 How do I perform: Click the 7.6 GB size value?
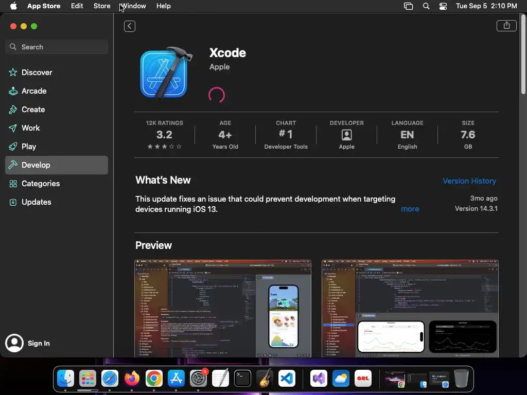pyautogui.click(x=468, y=135)
